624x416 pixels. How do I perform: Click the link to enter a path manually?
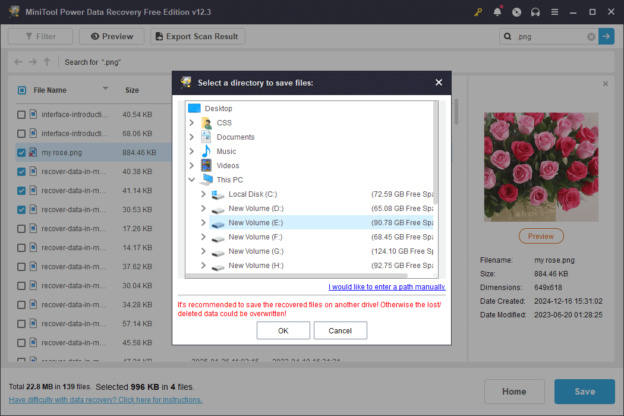coord(387,286)
